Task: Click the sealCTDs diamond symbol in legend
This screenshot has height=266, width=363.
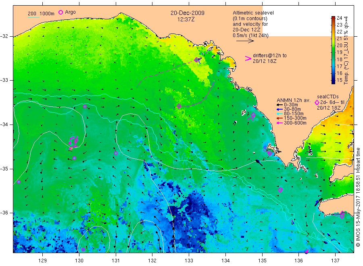Action: [317, 102]
